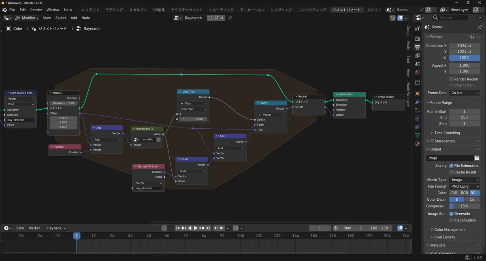Pin the Raymarch node tree
Image resolution: width=486 pixels, height=261 pixels.
[230, 18]
